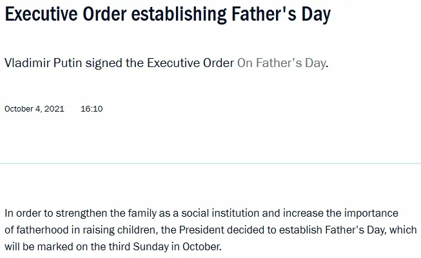421x258 pixels.
Task: Click the horizontal divider line below the date
Action: coord(210,163)
